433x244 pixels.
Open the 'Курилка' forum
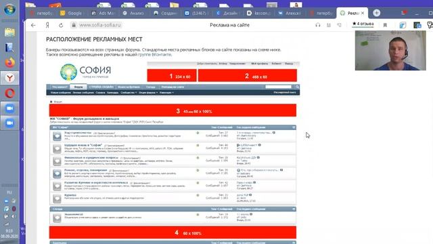click(x=70, y=195)
